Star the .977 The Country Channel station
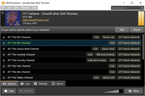The width and height of the screenshot is (145, 96). (x=4, y=60)
